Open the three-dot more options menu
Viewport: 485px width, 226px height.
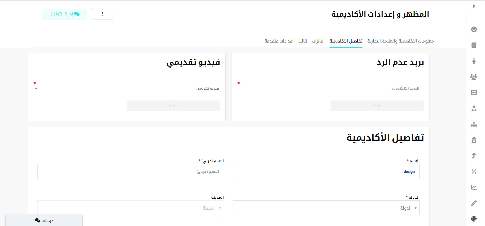point(103,14)
